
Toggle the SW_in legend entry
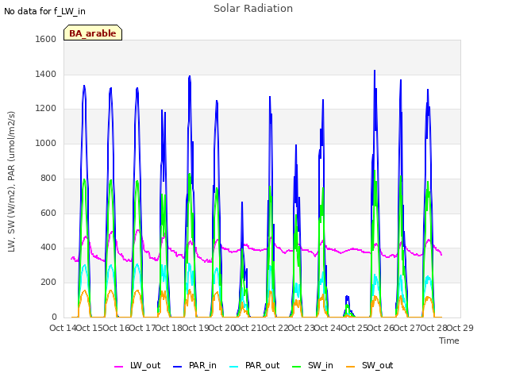[313, 366]
